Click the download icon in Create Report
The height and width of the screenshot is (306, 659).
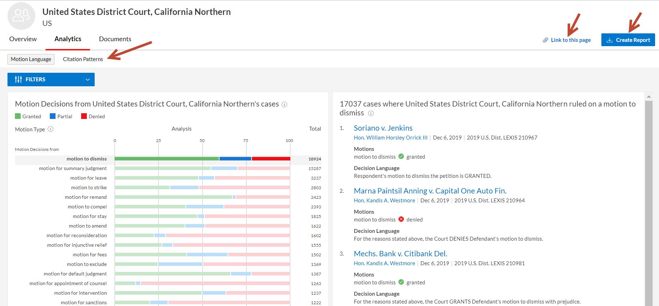tap(610, 40)
